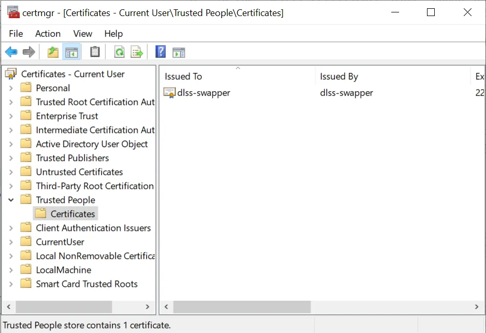Select Certificates folder under Trusted People
The width and height of the screenshot is (486, 333).
65,214
